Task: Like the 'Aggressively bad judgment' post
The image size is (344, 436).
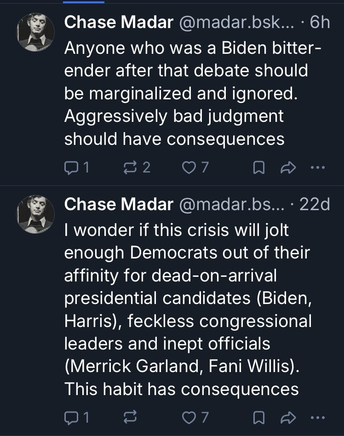Action: (195, 168)
